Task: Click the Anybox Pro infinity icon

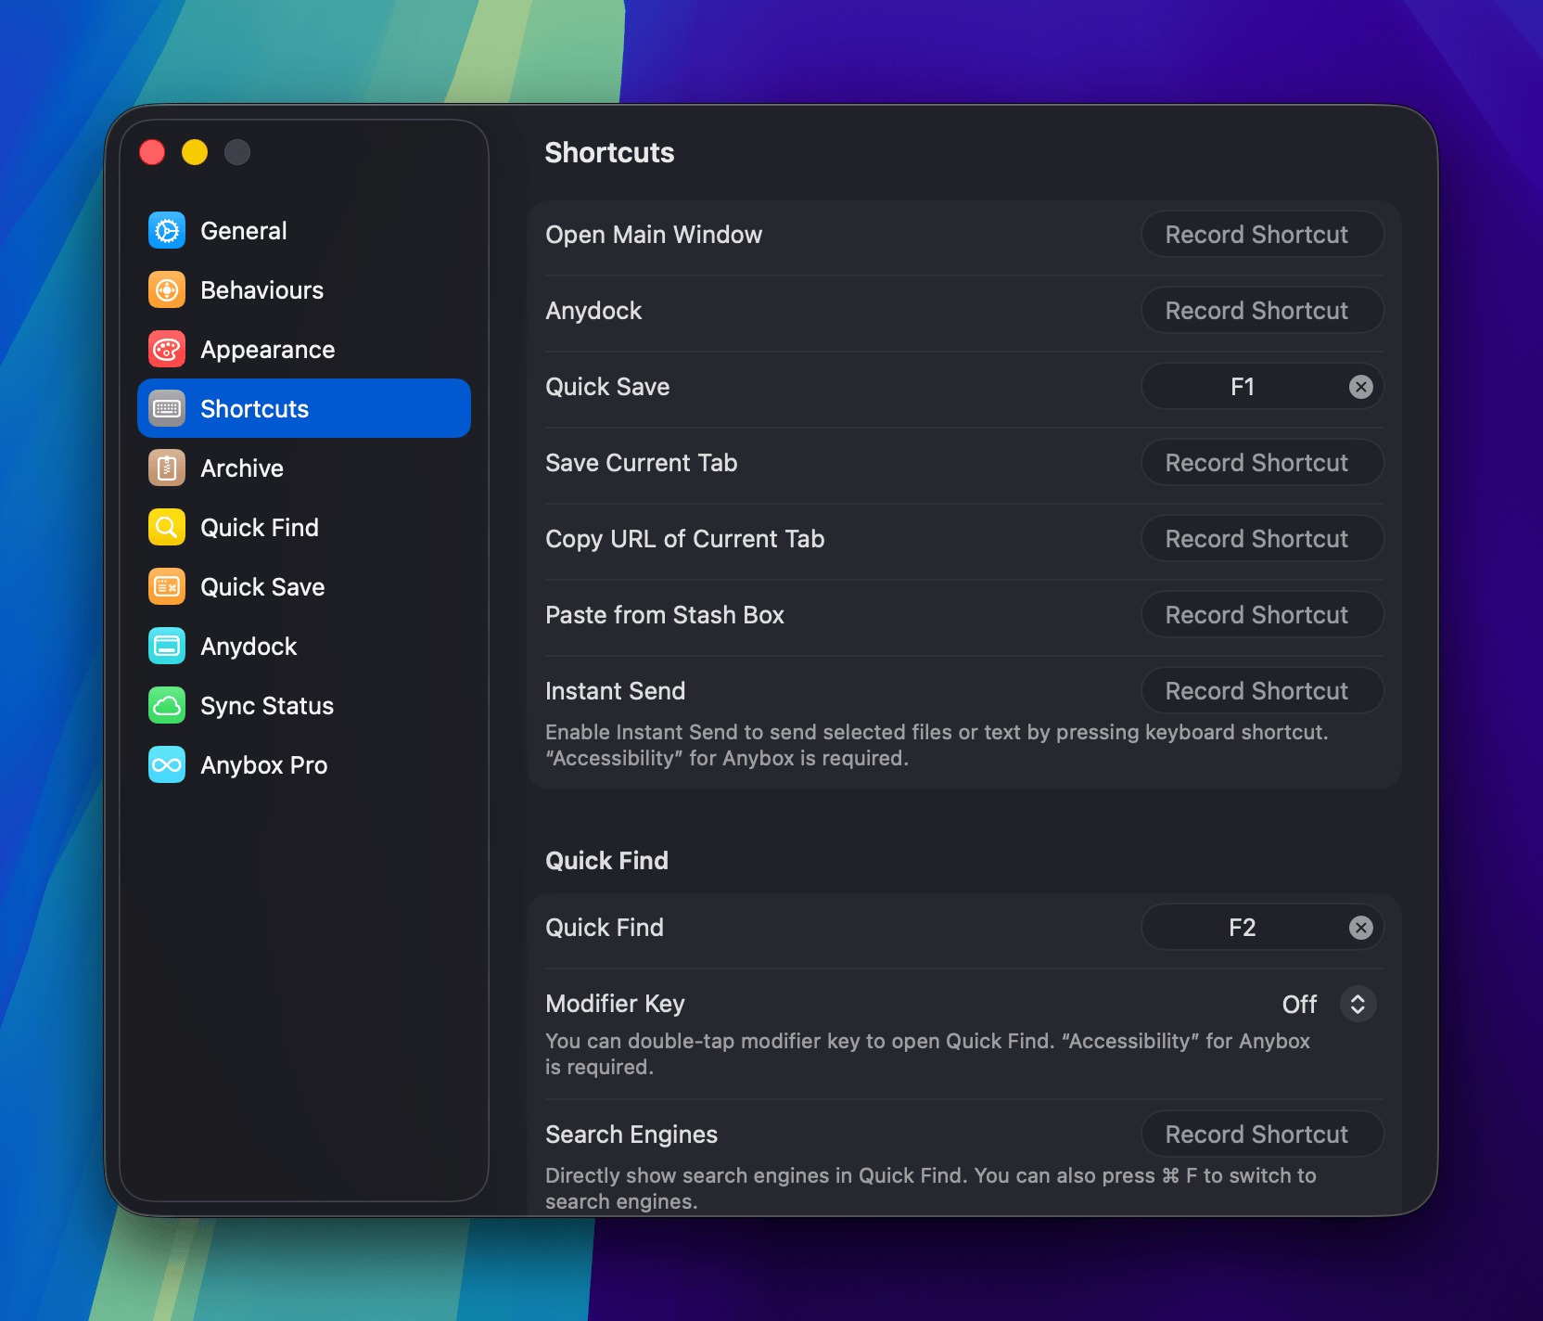Action: click(x=167, y=765)
